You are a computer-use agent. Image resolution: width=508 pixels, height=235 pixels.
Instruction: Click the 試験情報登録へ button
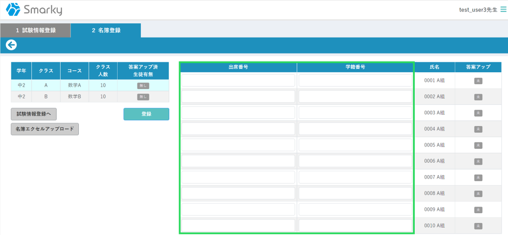34,114
